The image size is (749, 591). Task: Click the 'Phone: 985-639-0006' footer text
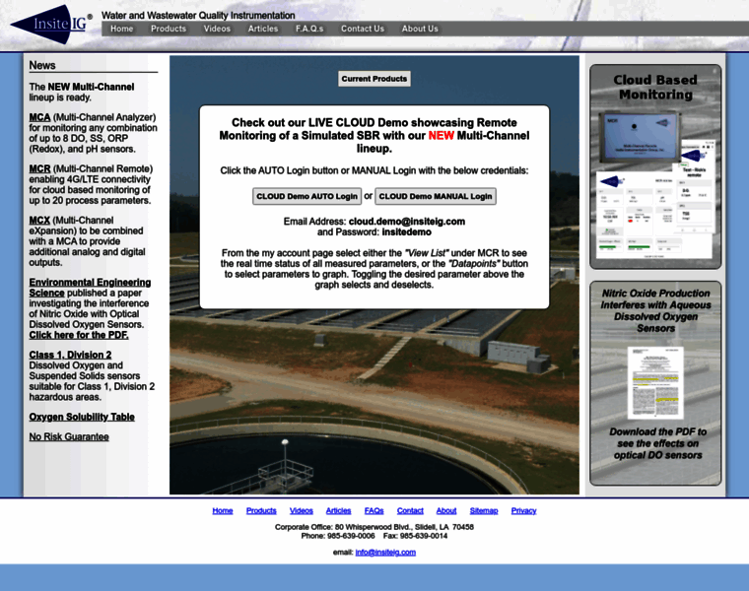click(x=338, y=536)
